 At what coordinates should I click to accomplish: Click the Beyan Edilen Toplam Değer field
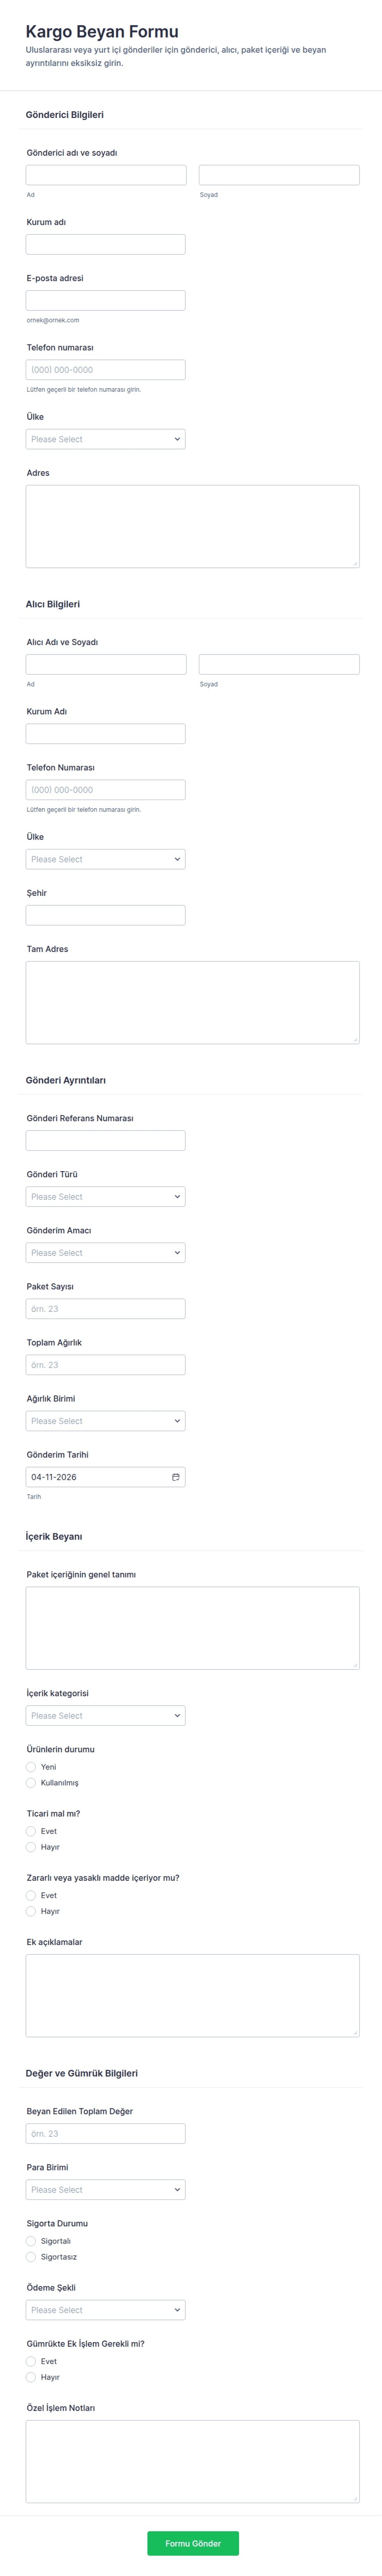[105, 2134]
